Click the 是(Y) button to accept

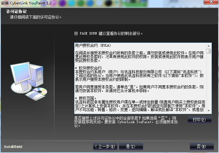pyautogui.click(x=131, y=146)
